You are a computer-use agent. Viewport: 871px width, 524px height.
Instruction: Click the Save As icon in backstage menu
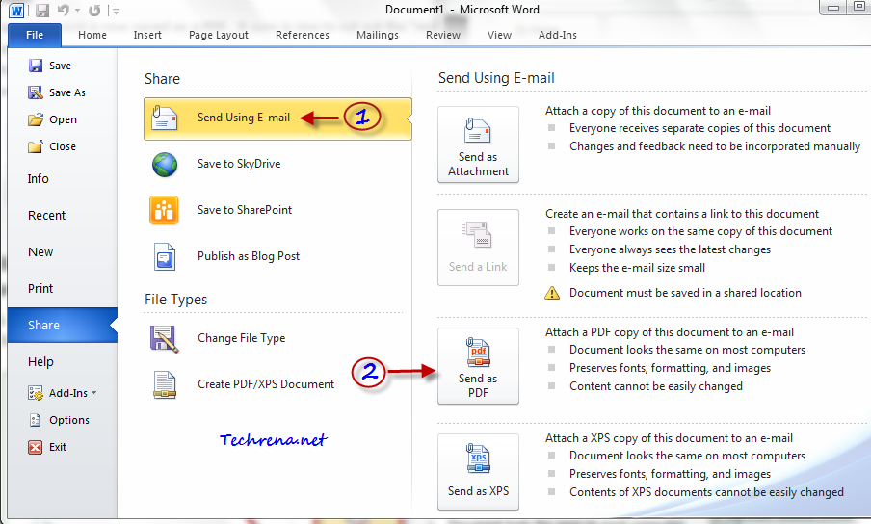click(x=36, y=92)
